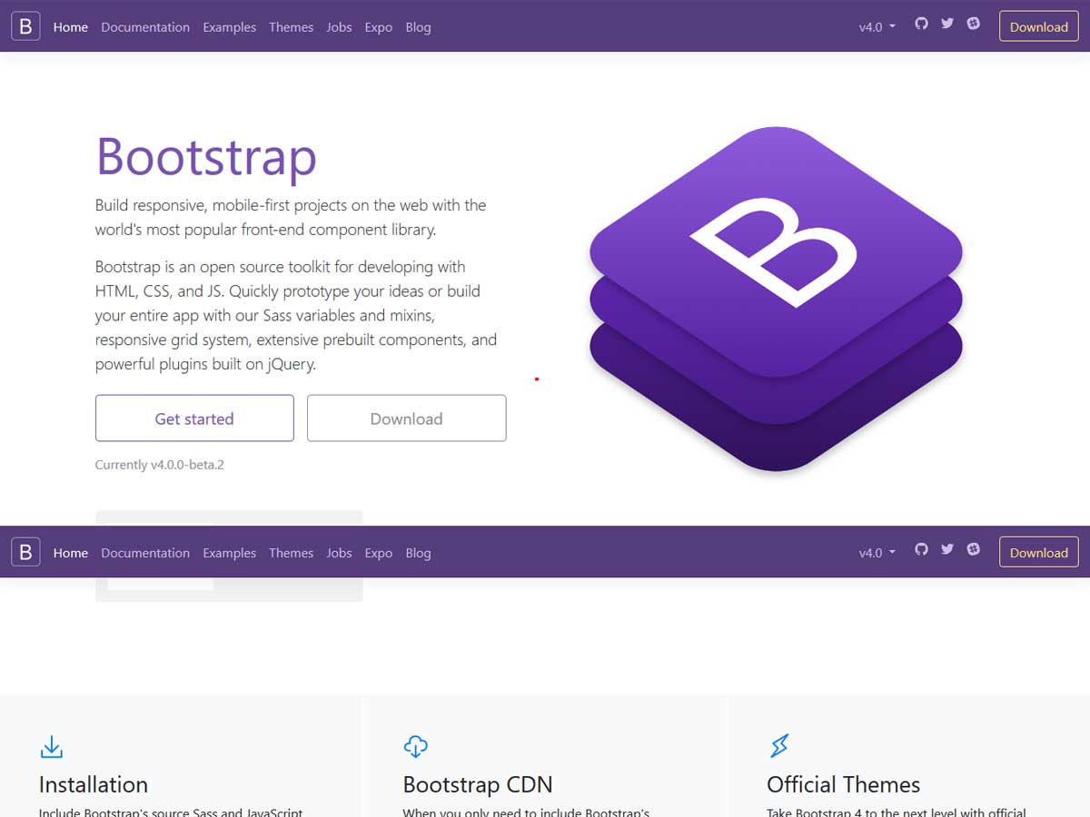Click the GitHub icon in the second navbar

[921, 550]
